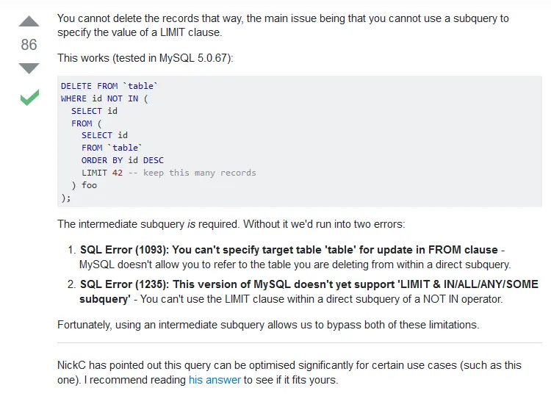This screenshot has width=551, height=399.
Task: Click the green accepted answer checkmark
Action: point(30,98)
